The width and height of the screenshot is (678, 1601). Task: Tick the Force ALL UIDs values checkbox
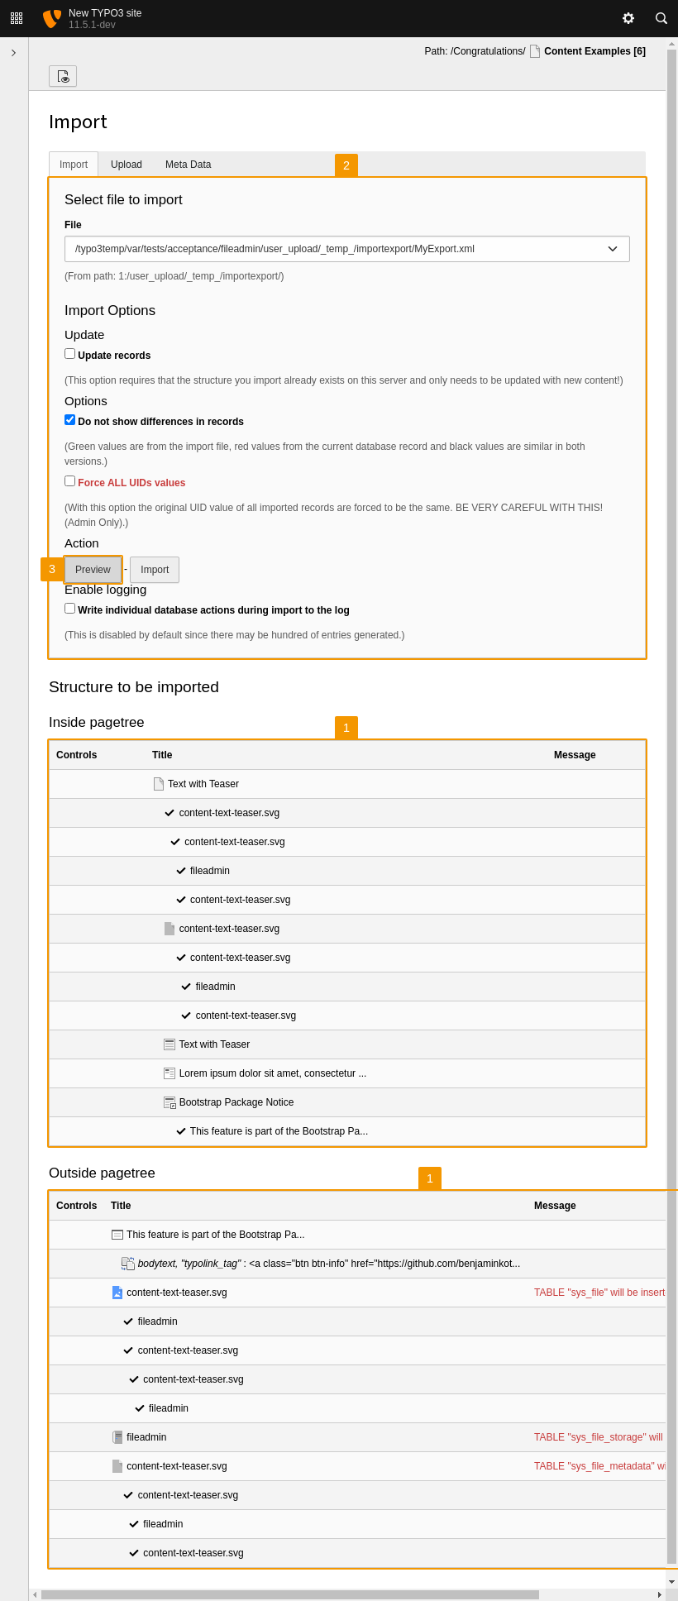[x=70, y=481]
